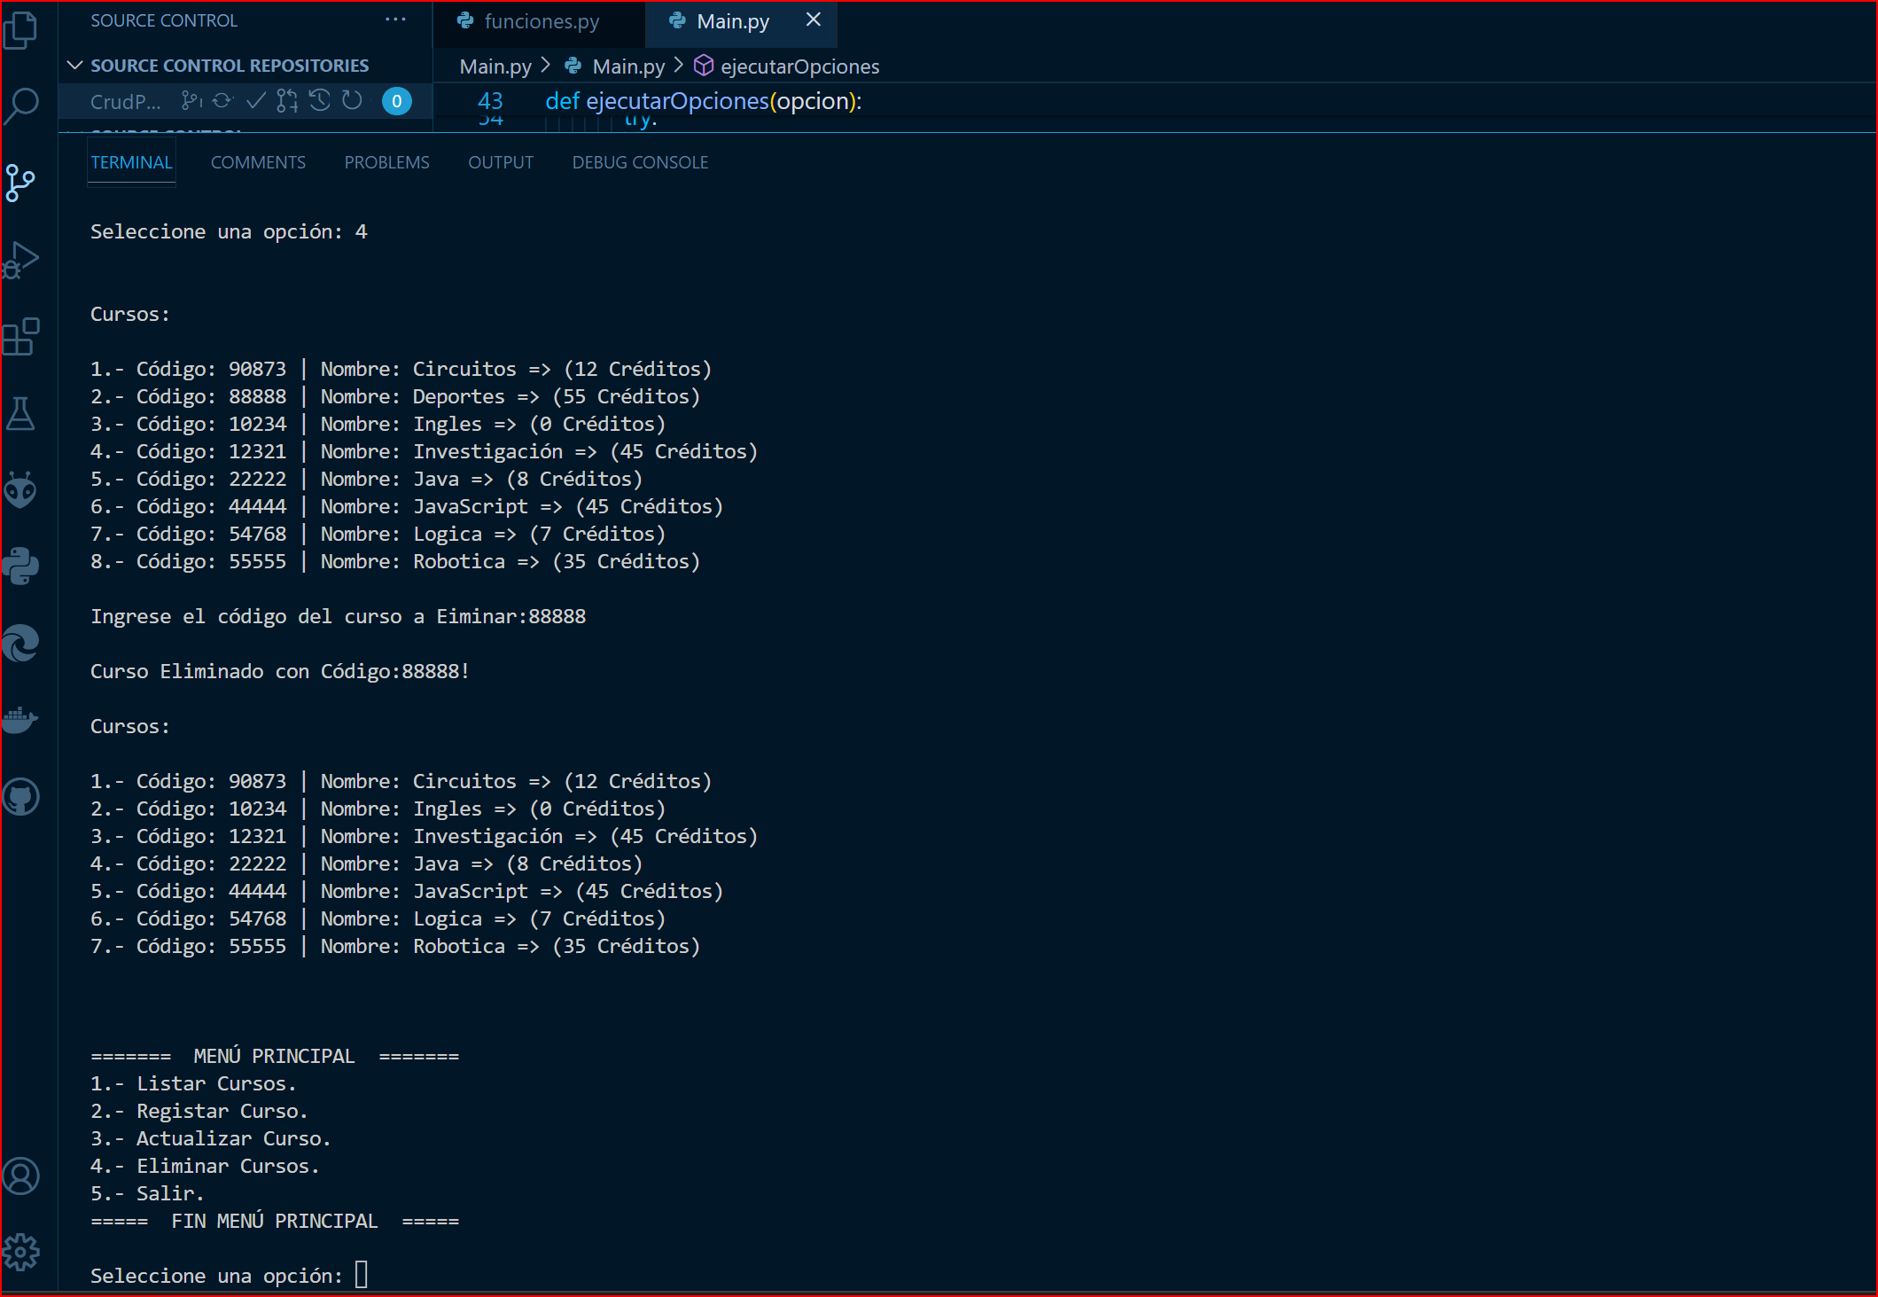Open the Python extension view icon
The width and height of the screenshot is (1878, 1297).
tap(20, 566)
